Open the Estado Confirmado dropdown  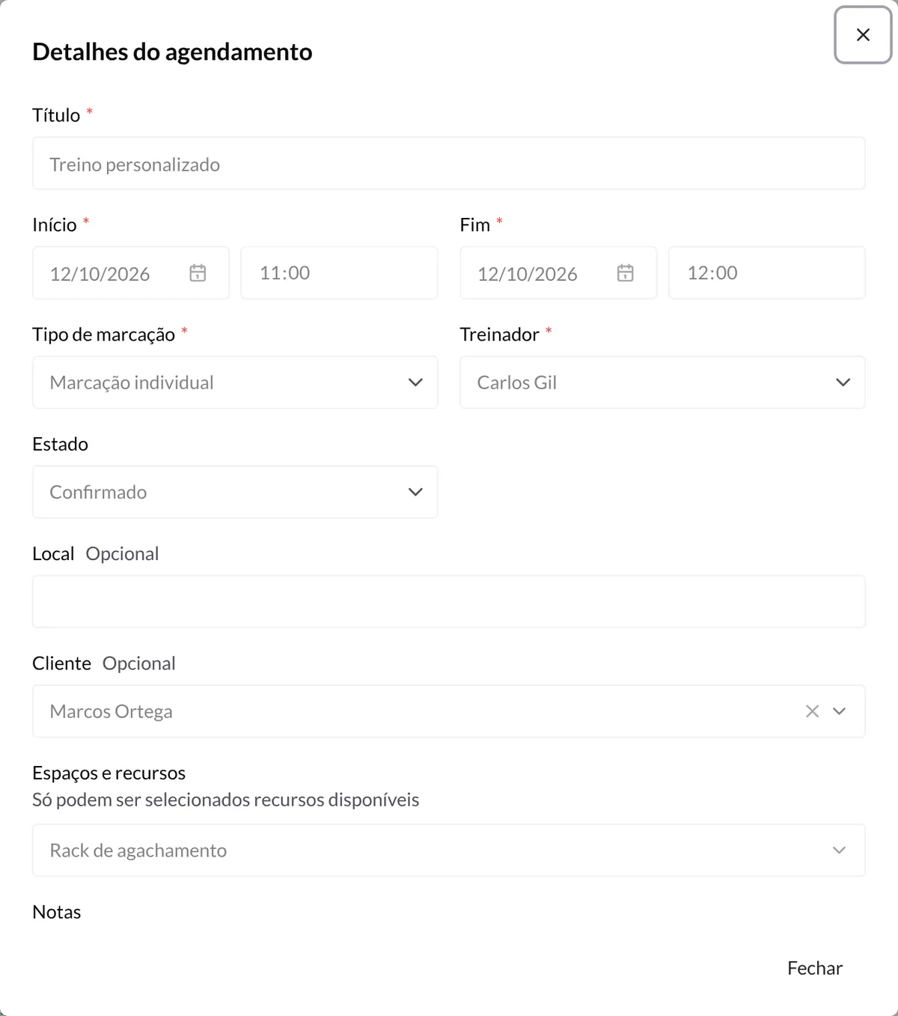pyautogui.click(x=235, y=492)
